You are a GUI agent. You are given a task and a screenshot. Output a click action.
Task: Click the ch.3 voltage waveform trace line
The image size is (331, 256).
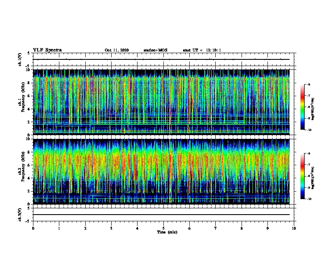pyautogui.click(x=161, y=215)
